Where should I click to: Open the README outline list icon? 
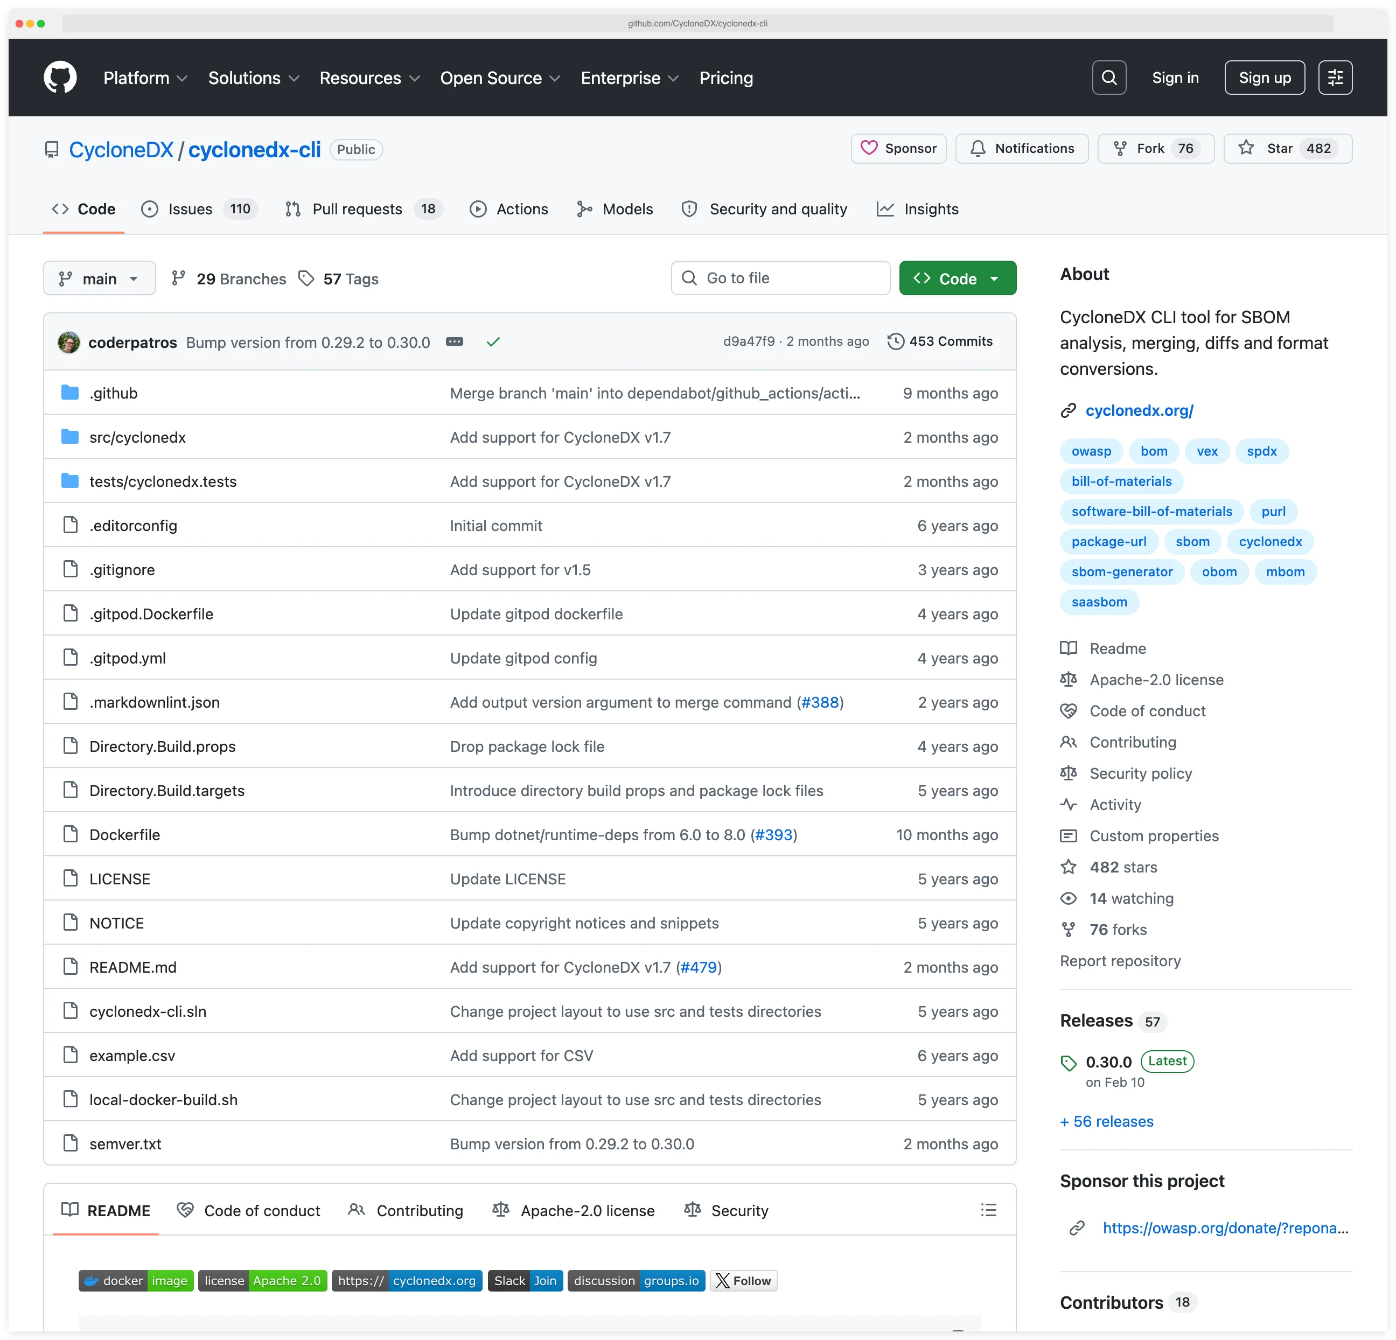pyautogui.click(x=989, y=1210)
